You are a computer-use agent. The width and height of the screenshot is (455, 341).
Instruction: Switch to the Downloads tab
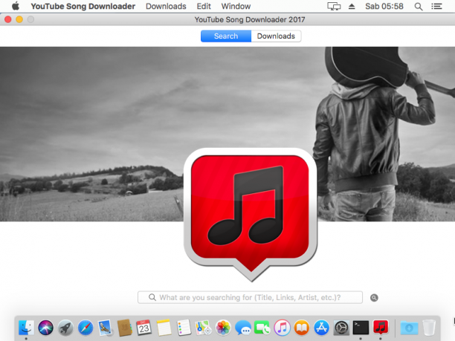tap(276, 36)
